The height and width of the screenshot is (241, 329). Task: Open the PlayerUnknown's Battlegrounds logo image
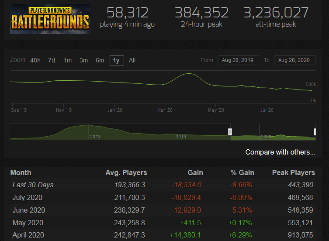(50, 19)
